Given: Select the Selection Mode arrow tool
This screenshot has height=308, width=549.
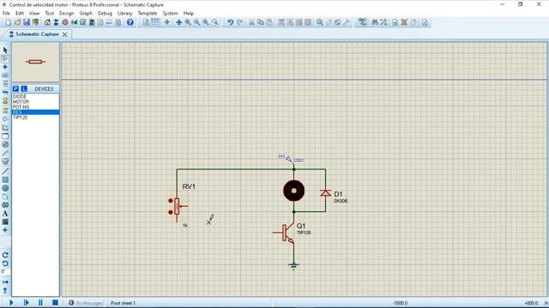Looking at the screenshot, I should tap(5, 50).
